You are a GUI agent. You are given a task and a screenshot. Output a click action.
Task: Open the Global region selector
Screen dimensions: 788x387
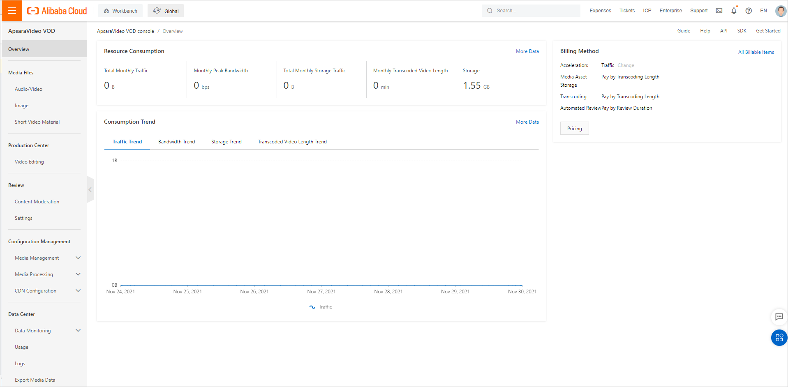point(166,11)
